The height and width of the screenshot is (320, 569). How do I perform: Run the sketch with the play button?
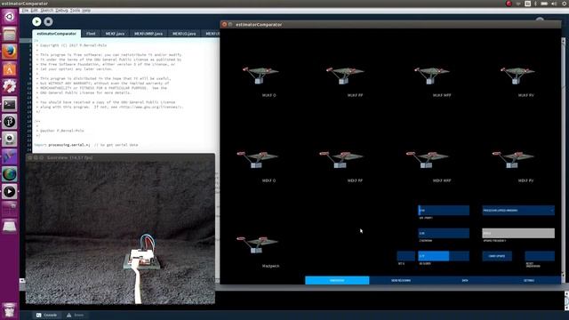coord(36,21)
